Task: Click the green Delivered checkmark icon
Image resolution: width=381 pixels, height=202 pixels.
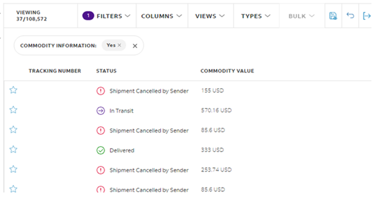Action: (101, 150)
